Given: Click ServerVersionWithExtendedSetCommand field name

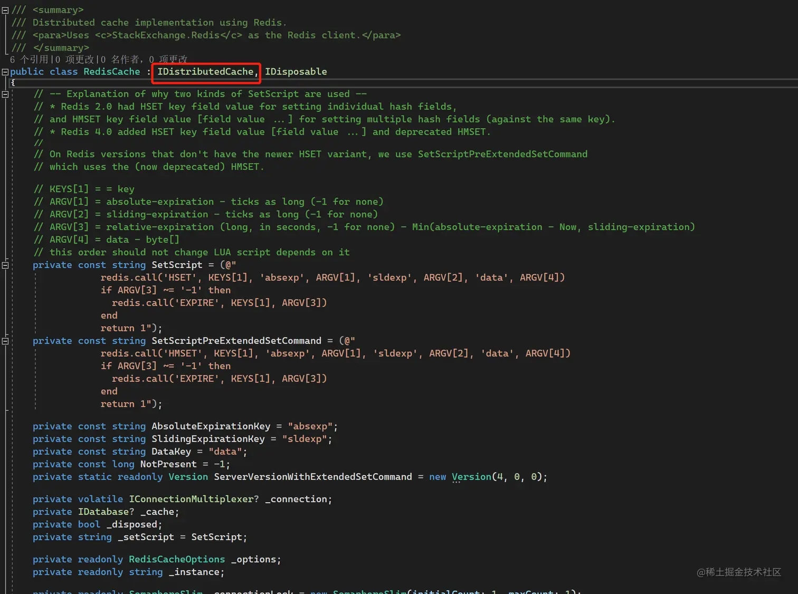Looking at the screenshot, I should pyautogui.click(x=313, y=477).
